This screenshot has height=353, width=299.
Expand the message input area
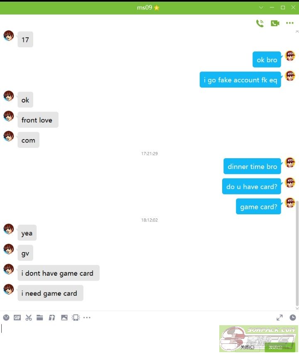point(279,317)
